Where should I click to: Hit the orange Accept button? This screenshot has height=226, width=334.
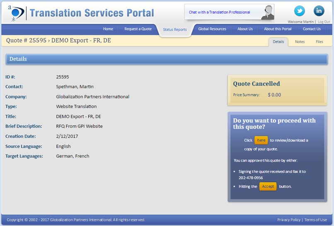point(268,186)
